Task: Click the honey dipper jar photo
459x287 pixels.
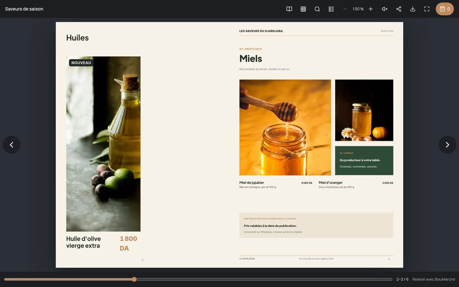Action: point(285,127)
